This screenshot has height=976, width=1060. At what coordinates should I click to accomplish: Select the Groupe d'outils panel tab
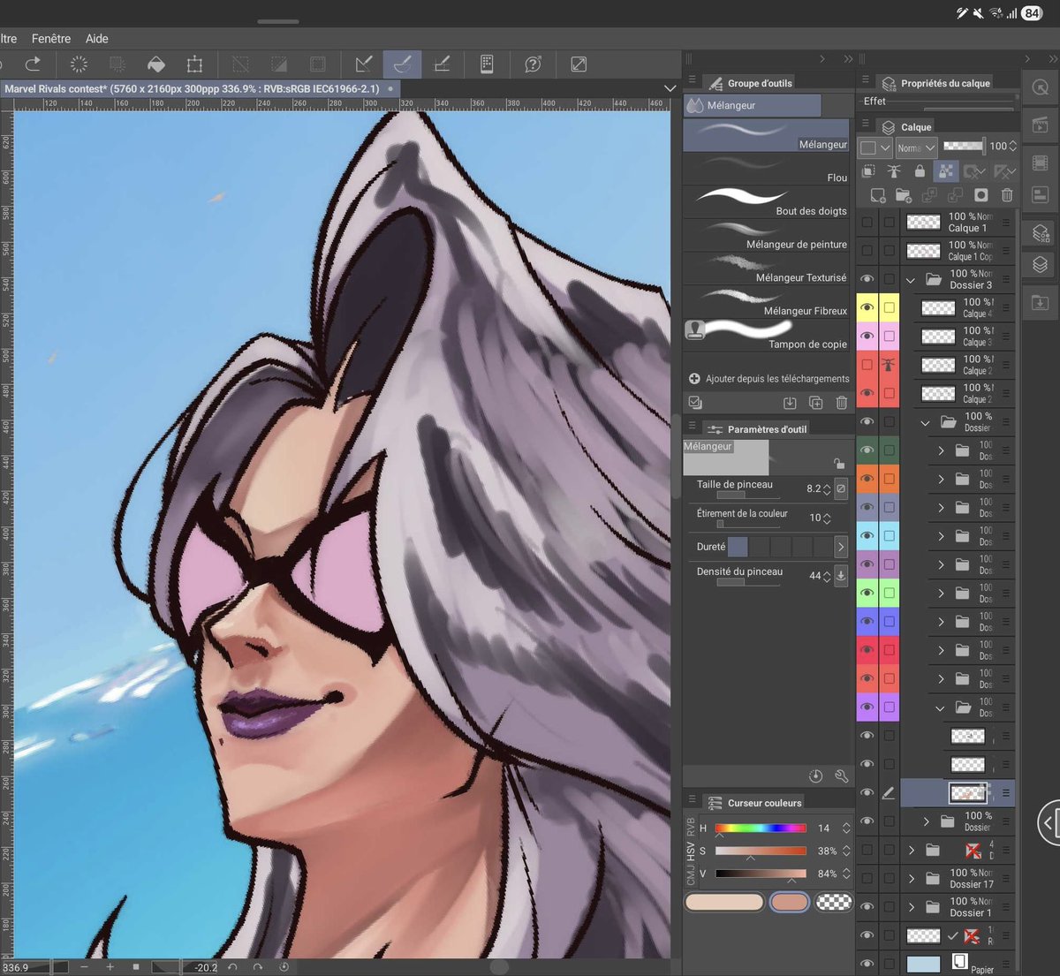click(x=752, y=82)
